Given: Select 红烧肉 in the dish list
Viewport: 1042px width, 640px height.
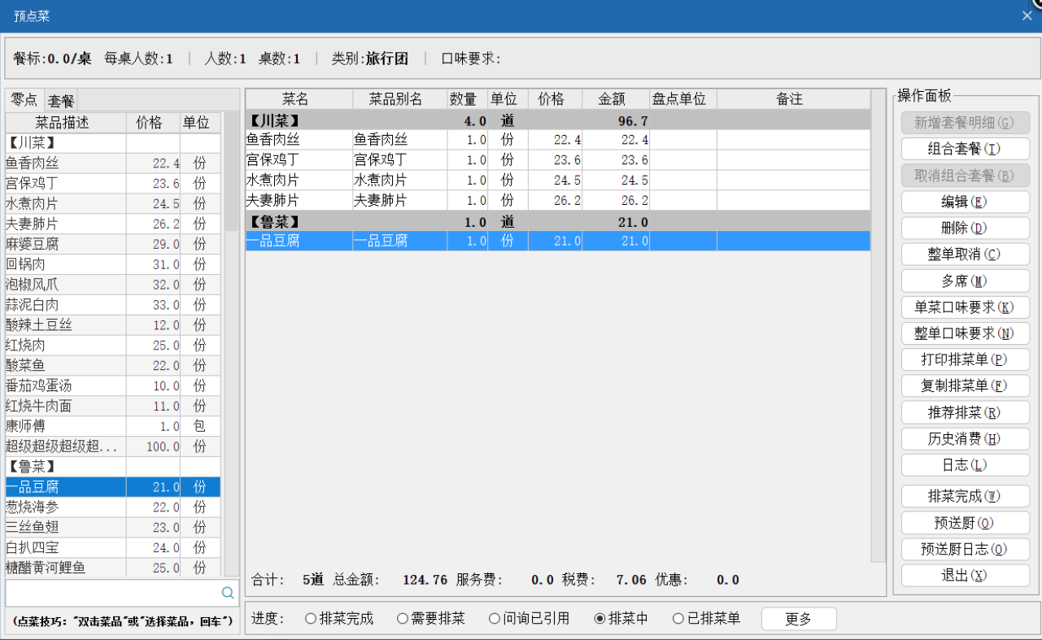Looking at the screenshot, I should tap(113, 346).
